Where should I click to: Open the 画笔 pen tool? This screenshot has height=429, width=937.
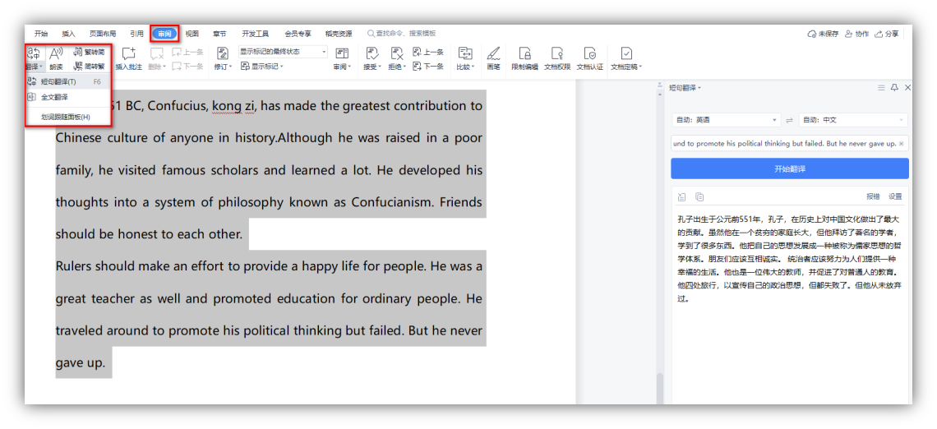pos(493,57)
